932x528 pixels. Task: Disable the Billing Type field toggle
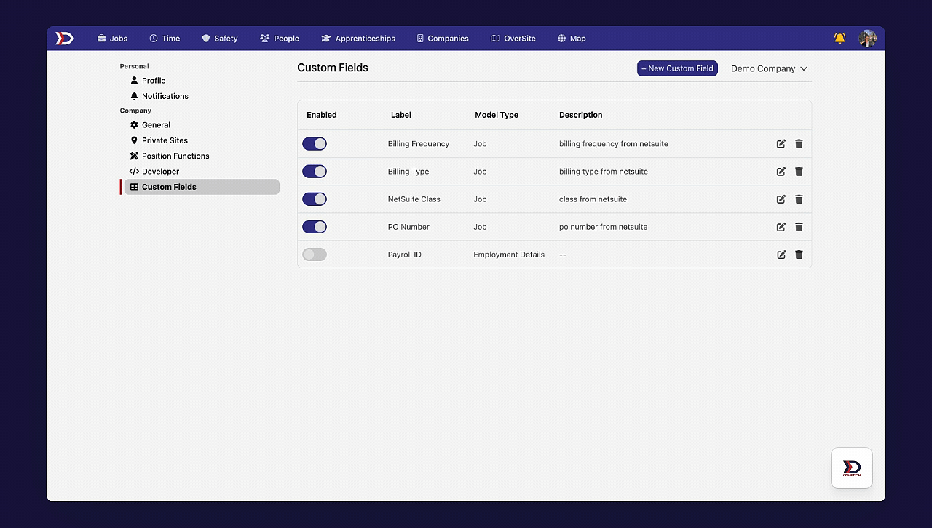[315, 172]
